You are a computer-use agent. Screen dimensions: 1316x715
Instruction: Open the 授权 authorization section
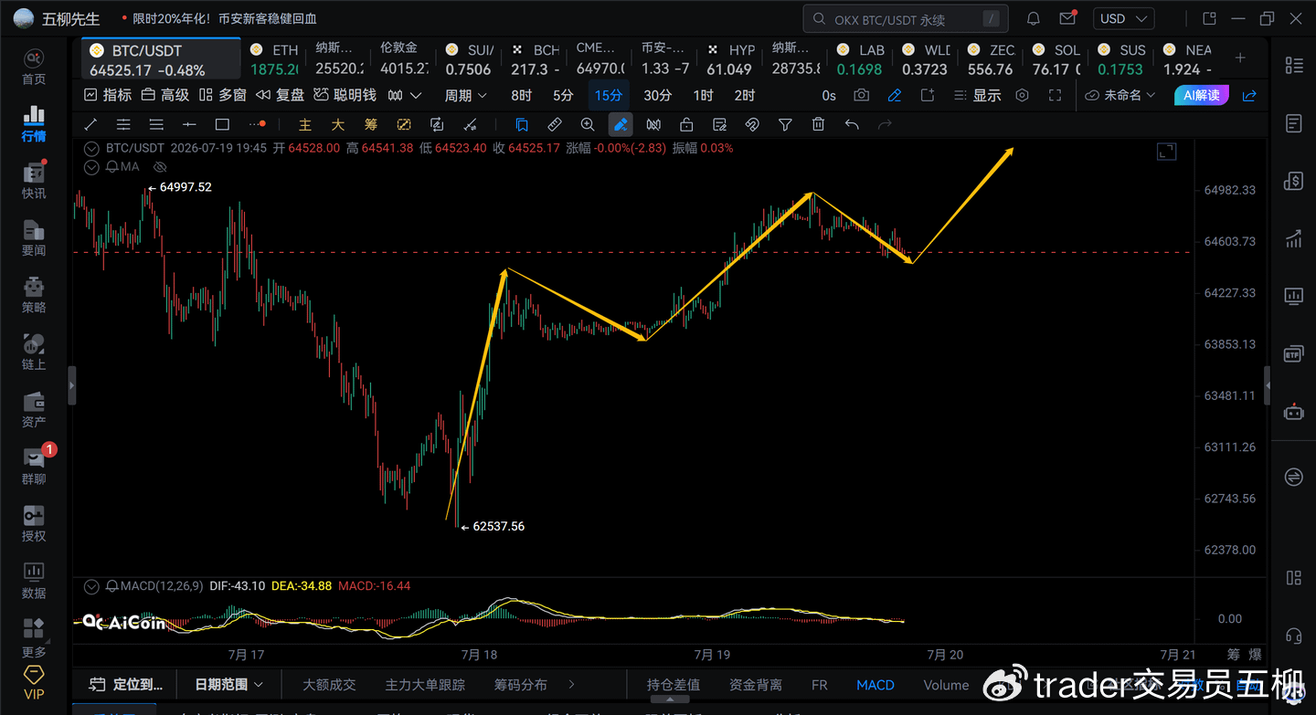point(34,523)
